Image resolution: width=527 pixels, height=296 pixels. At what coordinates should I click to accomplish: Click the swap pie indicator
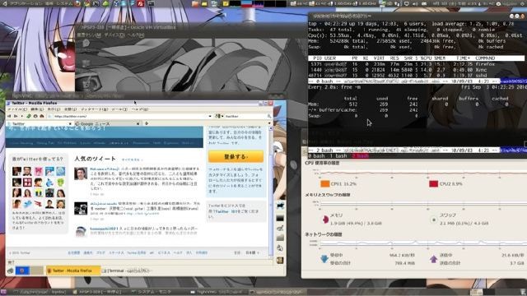pos(434,220)
